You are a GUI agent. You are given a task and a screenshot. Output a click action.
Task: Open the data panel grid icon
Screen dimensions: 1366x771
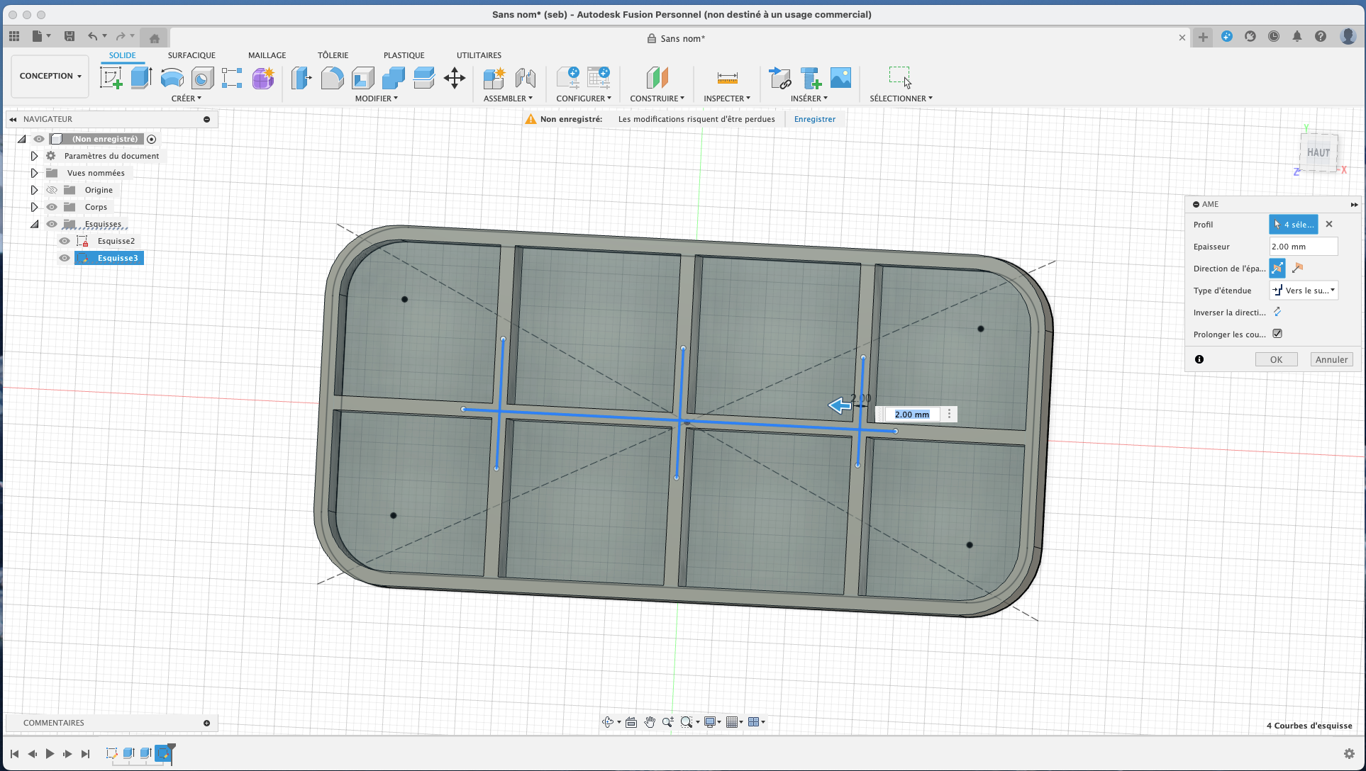14,36
